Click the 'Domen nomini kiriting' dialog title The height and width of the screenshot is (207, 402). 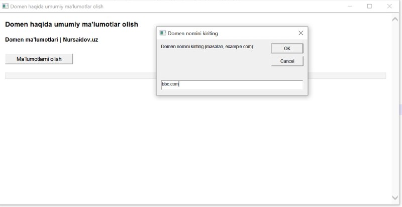193,33
